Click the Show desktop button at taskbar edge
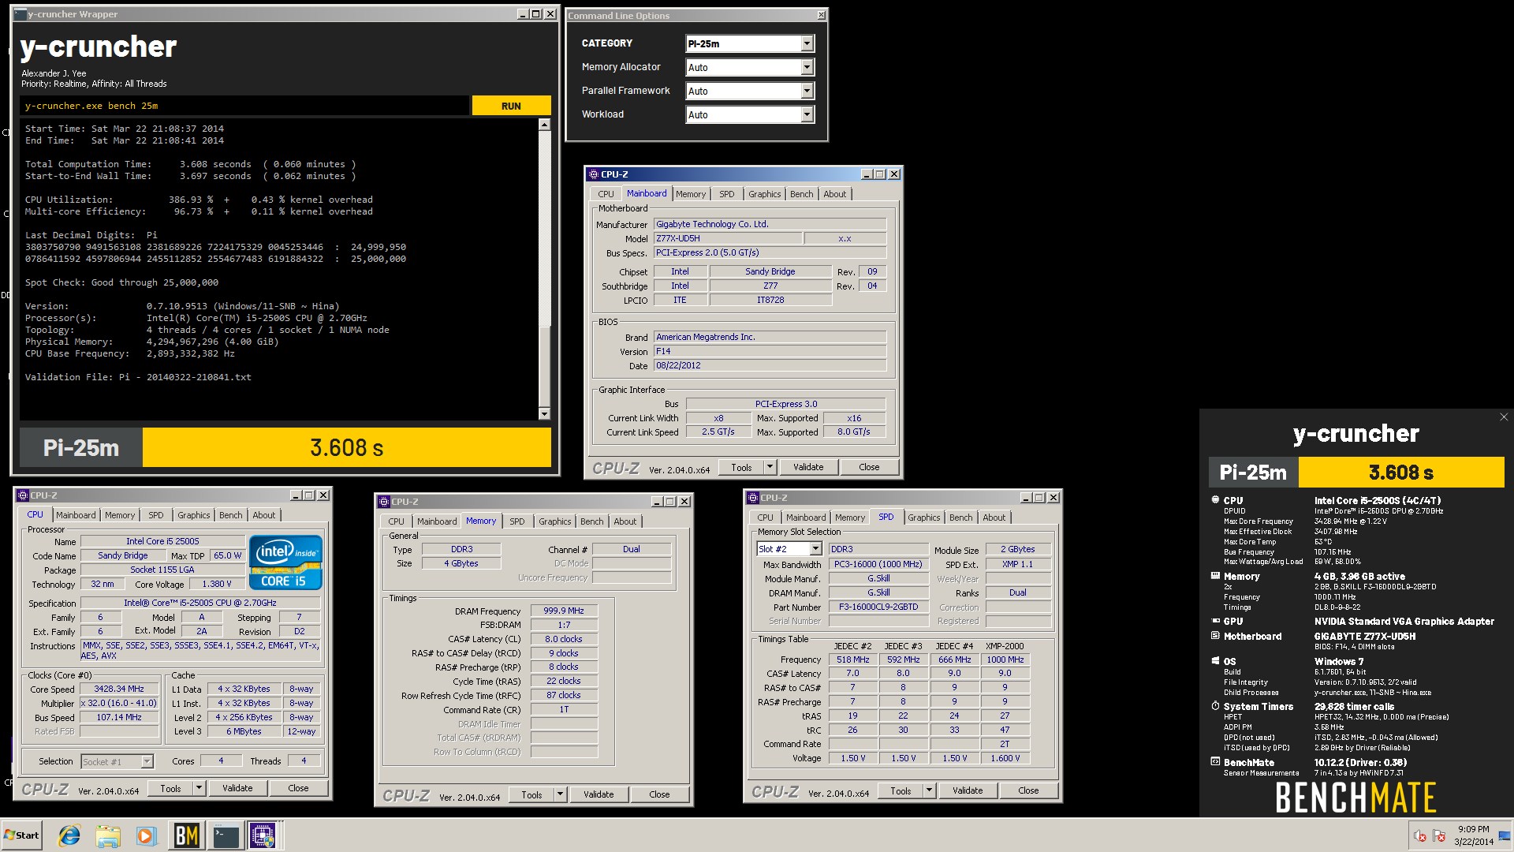 coord(1505,835)
